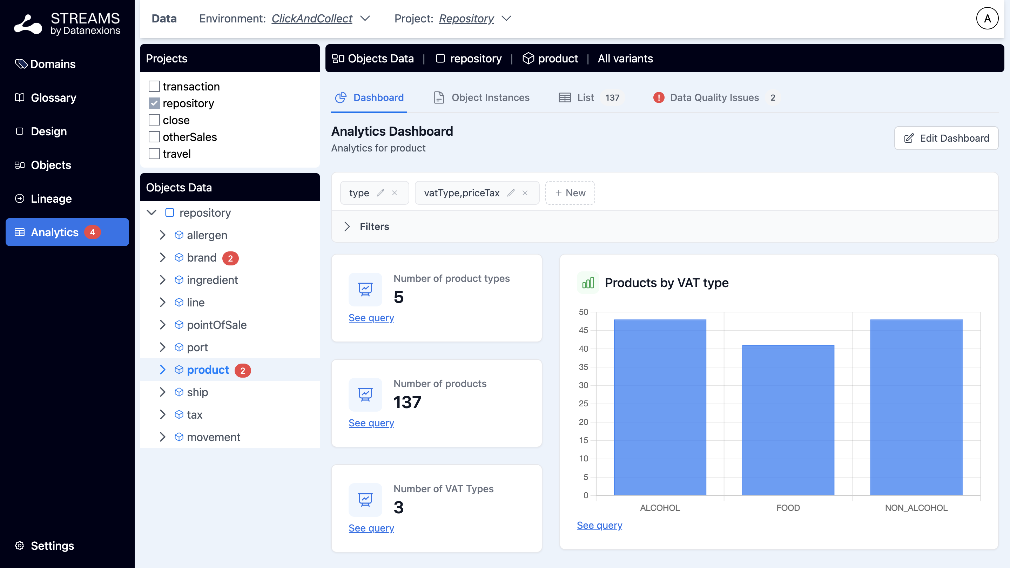Image resolution: width=1010 pixels, height=568 pixels.
Task: Uncheck the repository project checkbox
Action: [154, 103]
